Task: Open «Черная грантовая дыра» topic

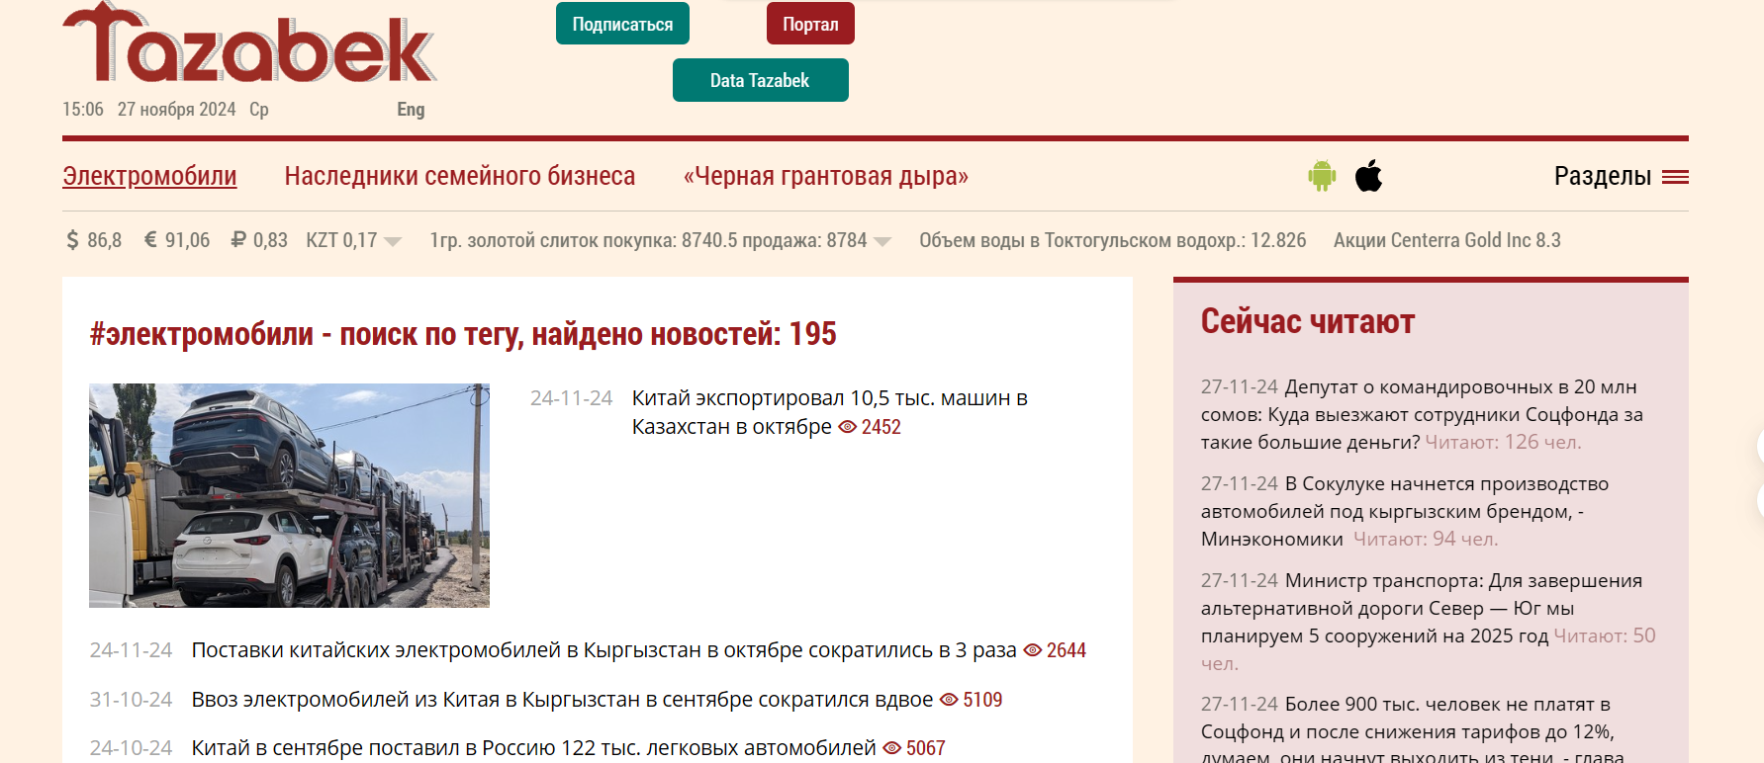Action: pos(825,176)
